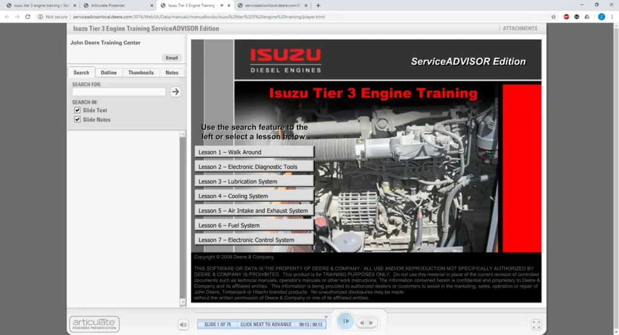Viewport: 619px width, 335px height.
Task: Click the search go arrow button
Action: pyautogui.click(x=175, y=92)
